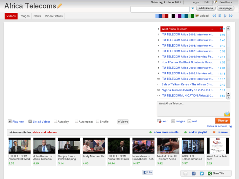Pick the dark red color swatch

coord(167,16)
